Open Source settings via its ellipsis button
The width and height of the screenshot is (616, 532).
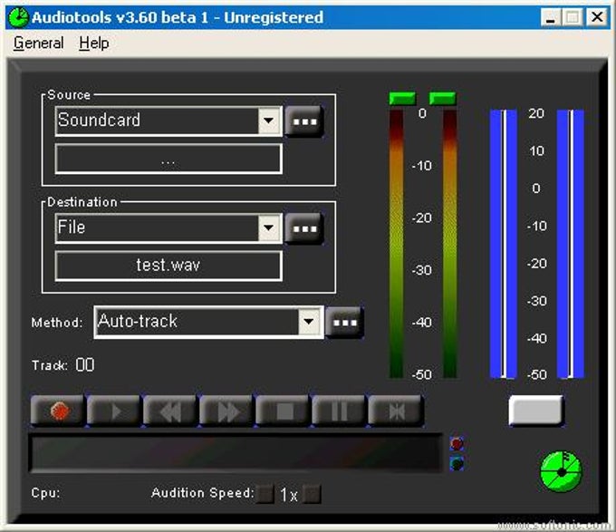[304, 121]
